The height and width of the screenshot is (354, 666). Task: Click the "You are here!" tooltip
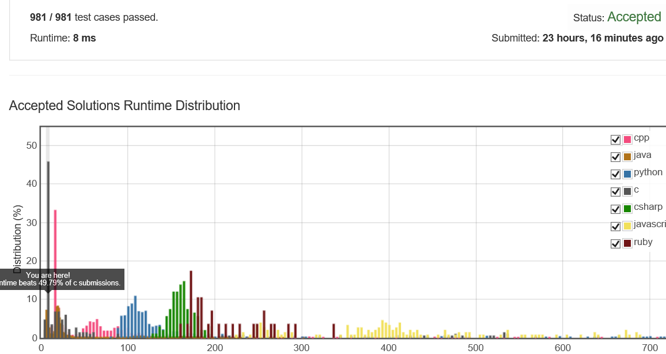(62, 279)
